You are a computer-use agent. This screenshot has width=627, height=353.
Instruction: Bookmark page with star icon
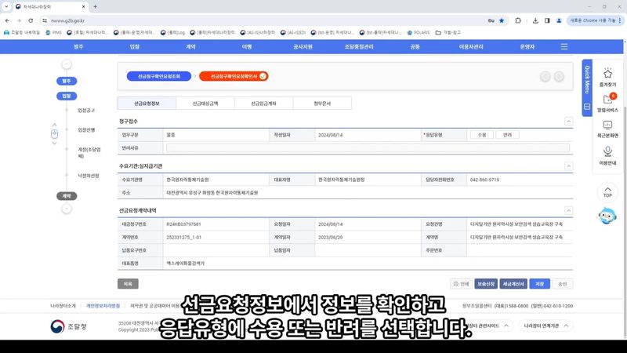(x=502, y=20)
